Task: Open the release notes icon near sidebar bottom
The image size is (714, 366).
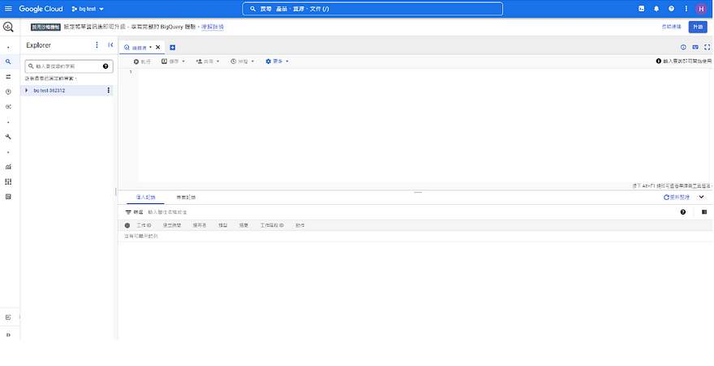Action: (x=8, y=317)
